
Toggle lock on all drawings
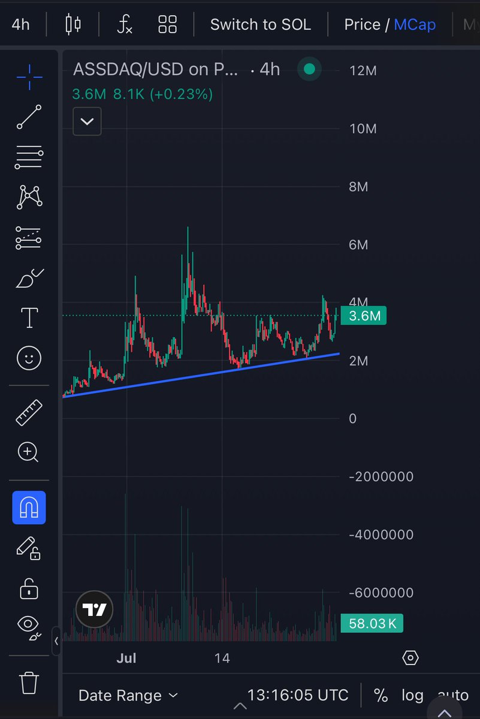[28, 591]
